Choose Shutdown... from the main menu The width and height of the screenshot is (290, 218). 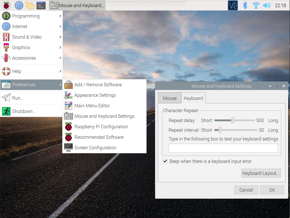(x=24, y=111)
